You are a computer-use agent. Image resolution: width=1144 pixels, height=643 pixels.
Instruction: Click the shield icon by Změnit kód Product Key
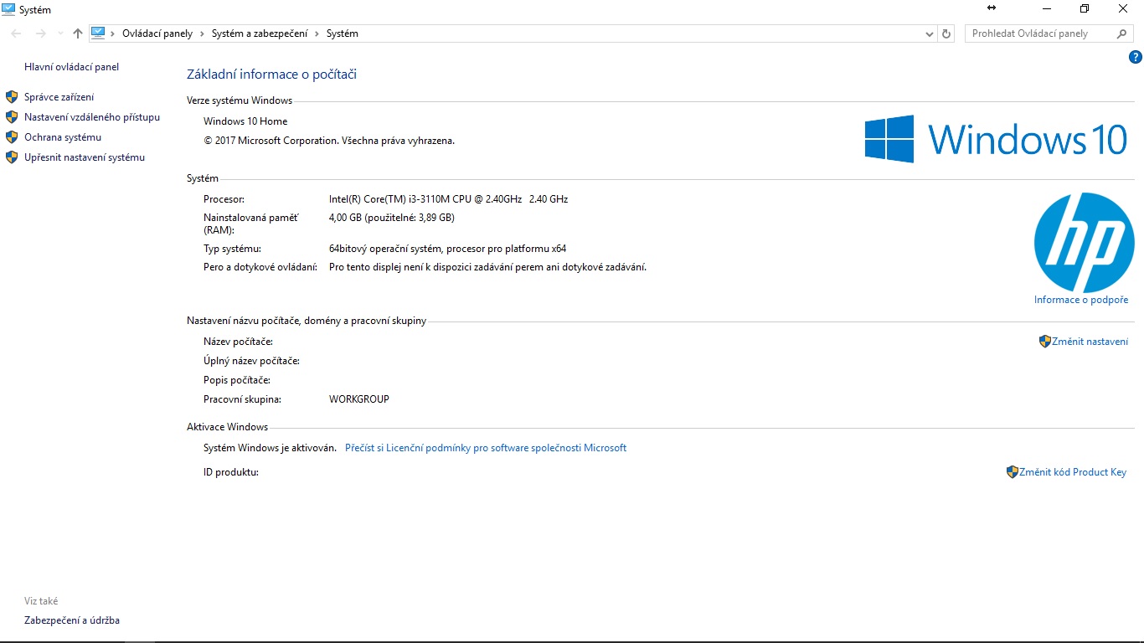click(1012, 472)
